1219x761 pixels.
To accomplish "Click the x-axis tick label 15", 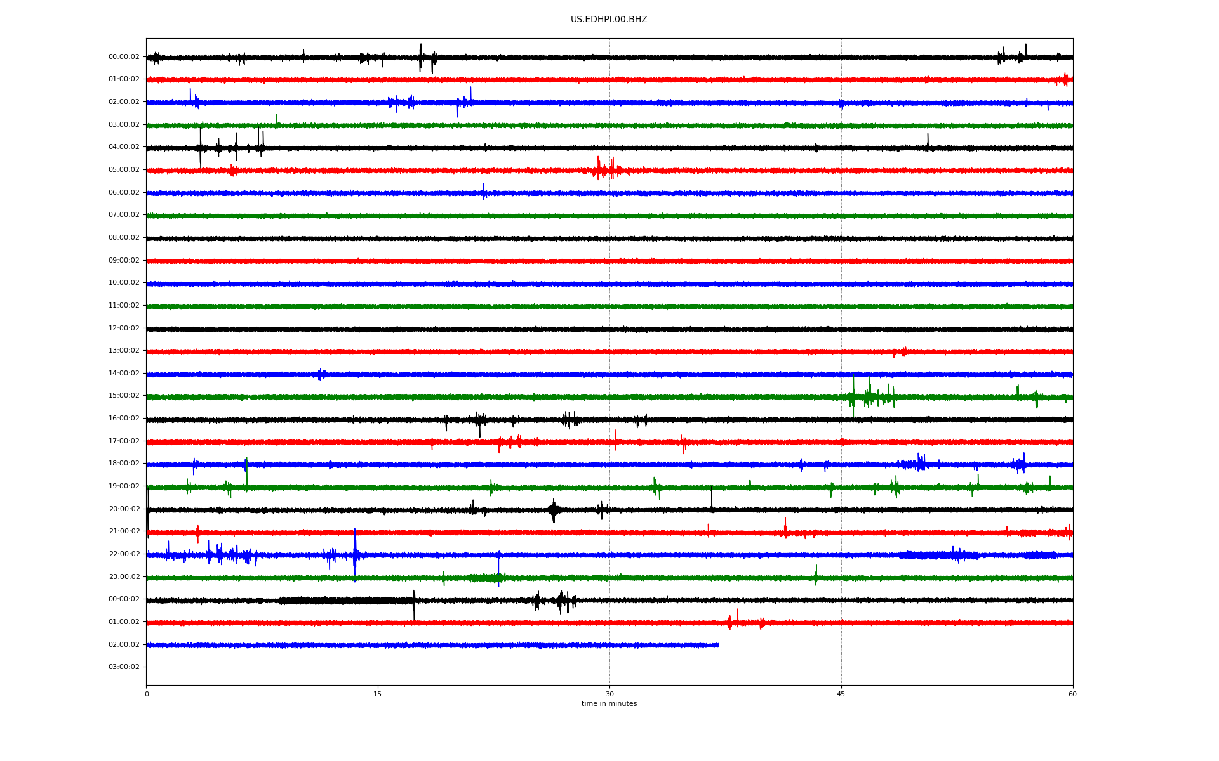I will click(378, 694).
